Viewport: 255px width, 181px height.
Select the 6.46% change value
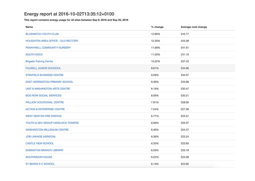coord(155,130)
